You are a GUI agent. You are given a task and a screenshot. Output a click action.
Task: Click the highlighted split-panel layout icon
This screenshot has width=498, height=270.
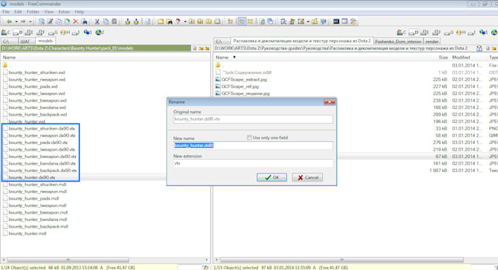click(x=242, y=21)
